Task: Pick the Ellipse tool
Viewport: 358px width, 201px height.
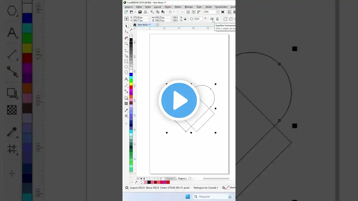Action: point(126,67)
